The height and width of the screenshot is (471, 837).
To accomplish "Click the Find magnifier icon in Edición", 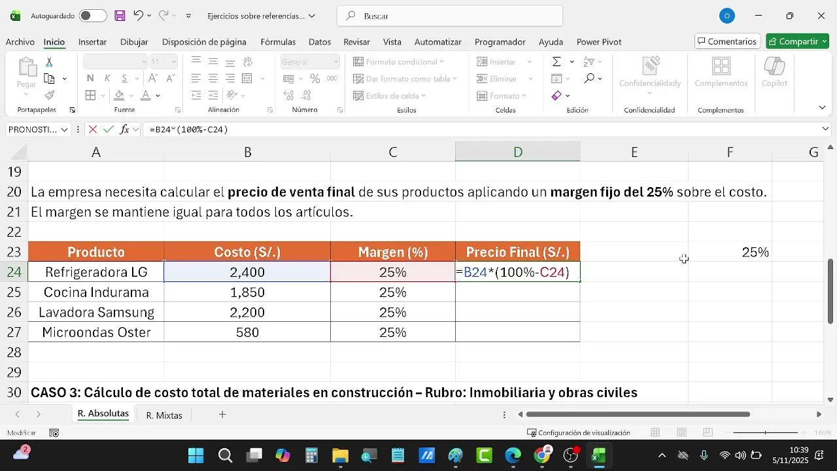I will (x=589, y=78).
